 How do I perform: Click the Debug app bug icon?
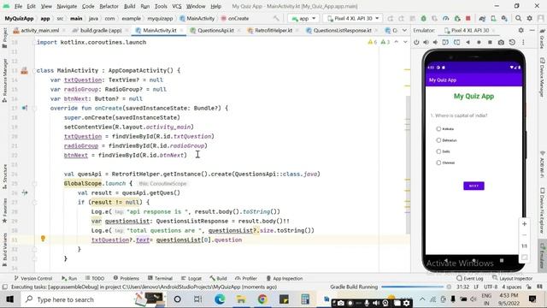coord(423,18)
